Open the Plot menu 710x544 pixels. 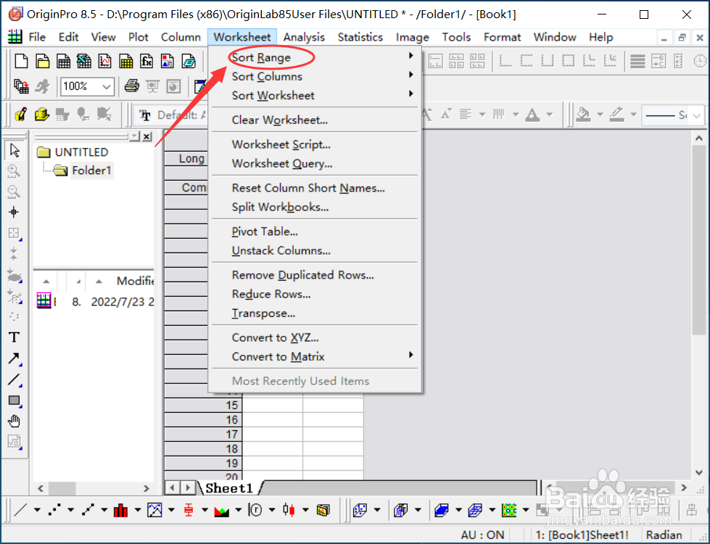click(x=138, y=37)
